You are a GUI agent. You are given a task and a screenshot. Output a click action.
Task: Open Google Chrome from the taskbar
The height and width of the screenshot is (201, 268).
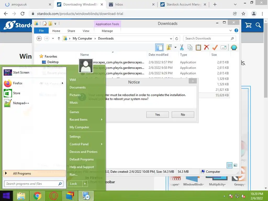37,196
